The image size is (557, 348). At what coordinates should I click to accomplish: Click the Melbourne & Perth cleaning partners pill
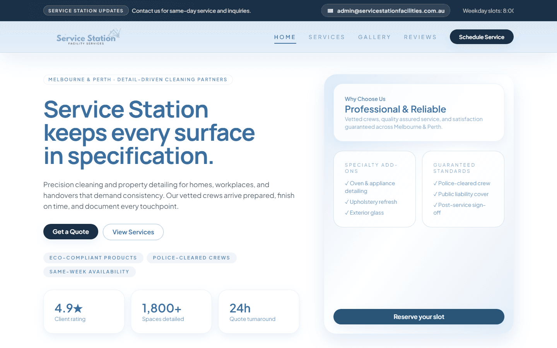point(138,80)
